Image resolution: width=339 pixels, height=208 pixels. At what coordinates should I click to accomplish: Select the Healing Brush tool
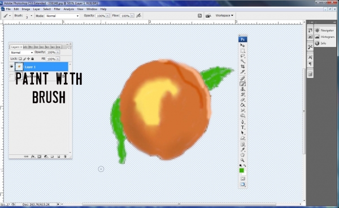click(x=242, y=79)
